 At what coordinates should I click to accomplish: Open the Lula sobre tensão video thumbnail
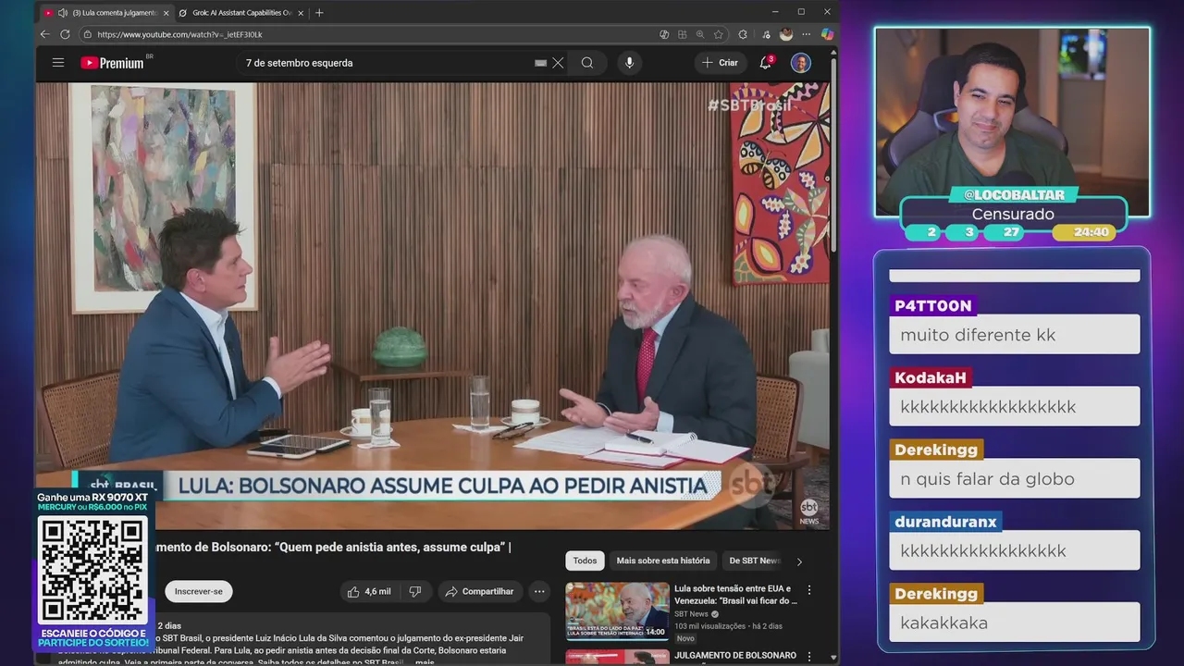pos(617,610)
